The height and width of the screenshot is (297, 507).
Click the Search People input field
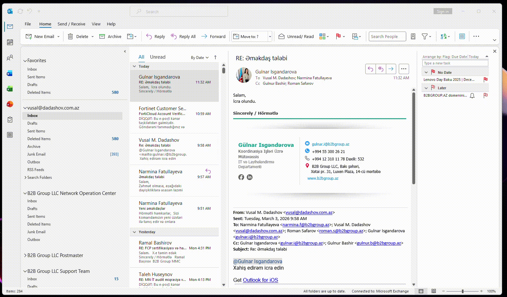click(387, 36)
